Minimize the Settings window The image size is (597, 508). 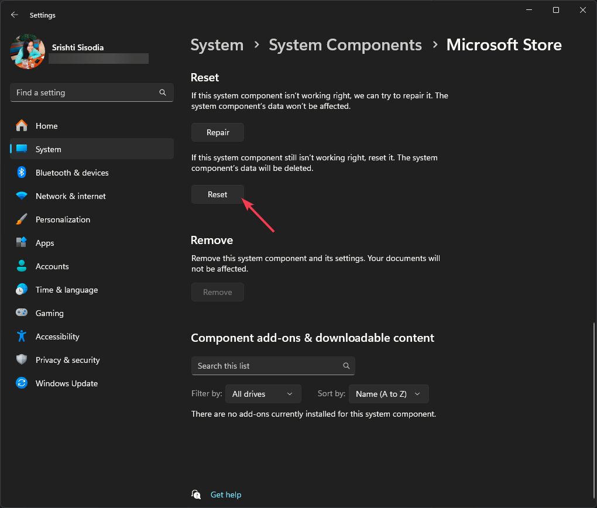(x=529, y=10)
